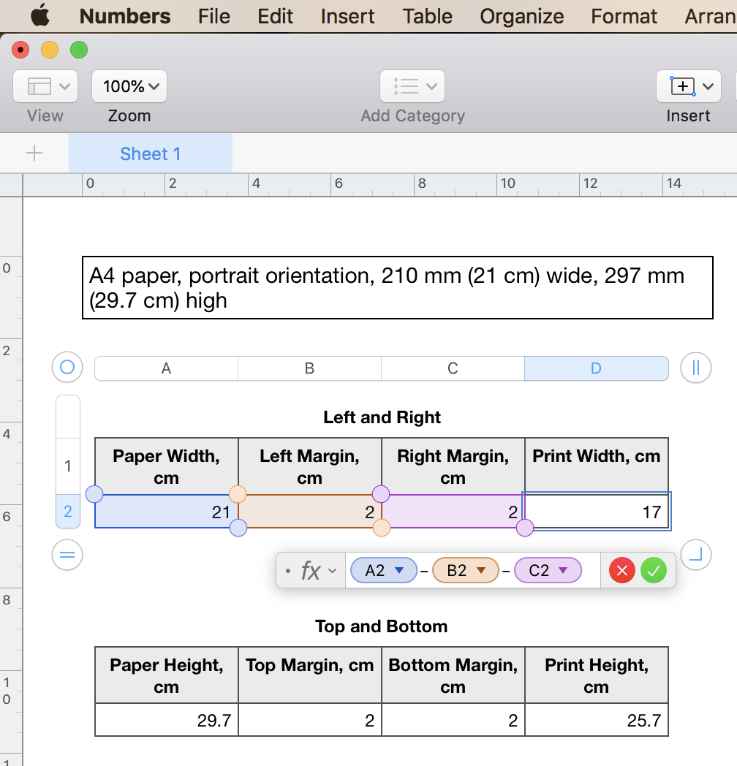Select the Print Height cell showing 25.7
Viewport: 737px width, 766px height.
(x=597, y=720)
